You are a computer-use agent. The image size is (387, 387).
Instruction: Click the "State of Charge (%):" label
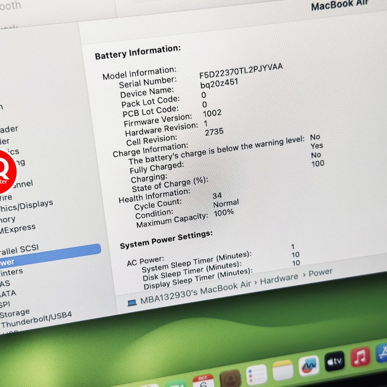[x=170, y=184]
